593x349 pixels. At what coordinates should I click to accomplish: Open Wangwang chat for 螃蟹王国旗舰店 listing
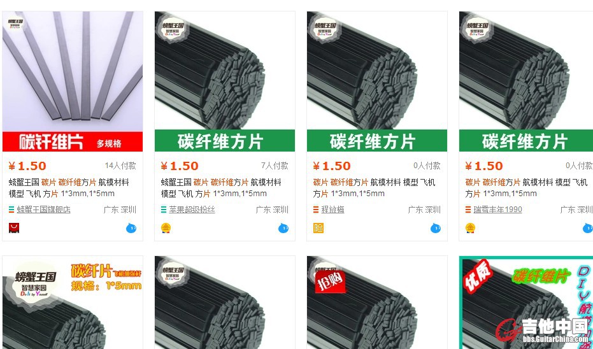tap(131, 228)
